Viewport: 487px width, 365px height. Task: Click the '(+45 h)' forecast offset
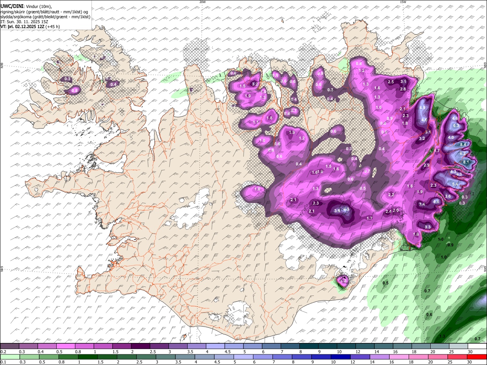click(x=53, y=27)
